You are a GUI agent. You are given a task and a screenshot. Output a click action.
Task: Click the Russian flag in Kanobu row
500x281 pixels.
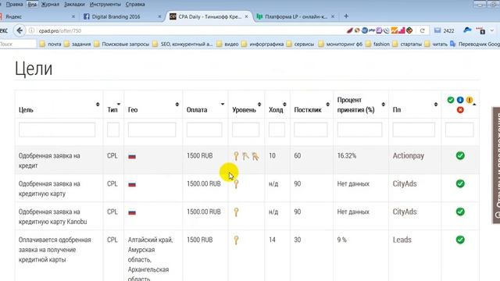coord(132,212)
